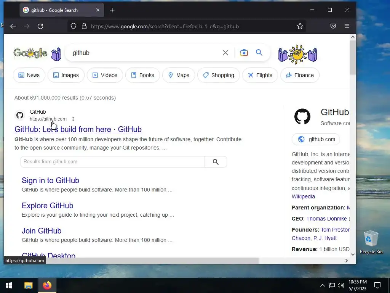This screenshot has height=293, width=390.
Task: Open 'P. J. Hyett' founder link
Action: (x=325, y=238)
